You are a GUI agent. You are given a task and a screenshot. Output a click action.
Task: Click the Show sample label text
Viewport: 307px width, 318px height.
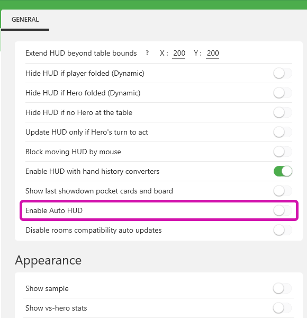(x=47, y=288)
